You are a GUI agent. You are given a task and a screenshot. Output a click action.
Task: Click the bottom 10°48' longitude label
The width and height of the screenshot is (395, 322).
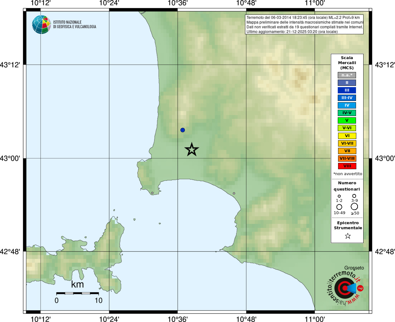[x=246, y=319]
